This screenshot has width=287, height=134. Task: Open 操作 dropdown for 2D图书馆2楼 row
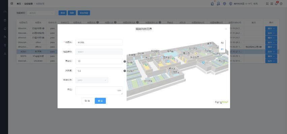(271, 33)
